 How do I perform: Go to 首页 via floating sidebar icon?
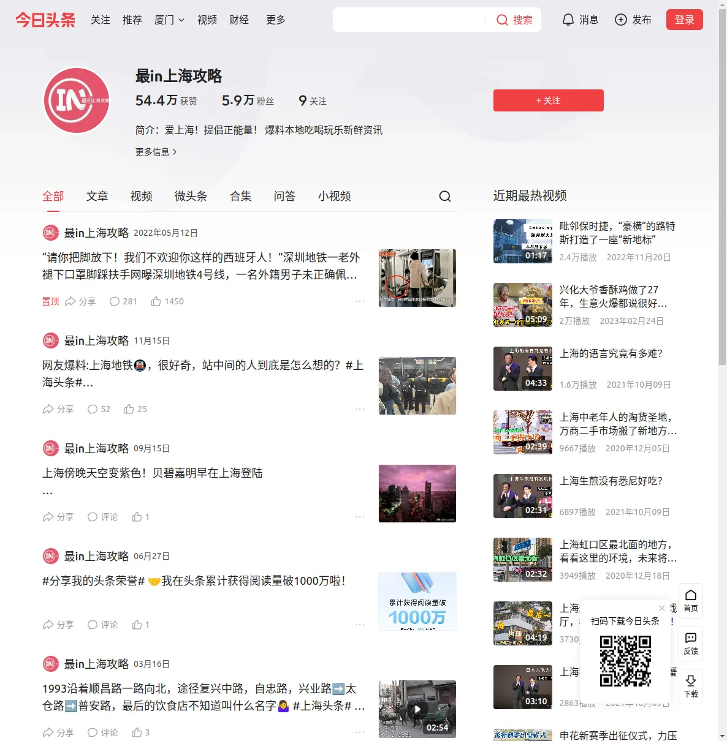[x=691, y=601]
